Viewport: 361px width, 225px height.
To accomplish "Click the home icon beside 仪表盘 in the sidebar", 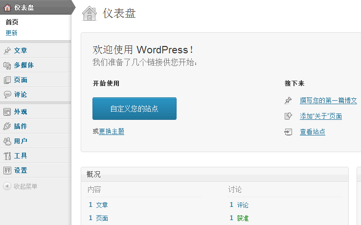I will (x=7, y=8).
